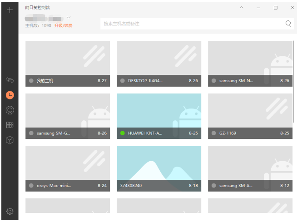Open the samsung SM-N host card

[x=250, y=64]
